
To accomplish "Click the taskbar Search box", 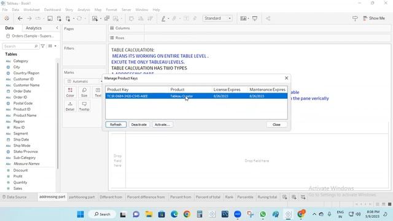I will tap(103, 214).
